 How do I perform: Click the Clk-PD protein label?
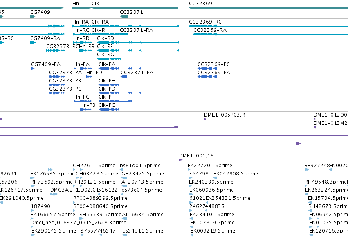107,89
